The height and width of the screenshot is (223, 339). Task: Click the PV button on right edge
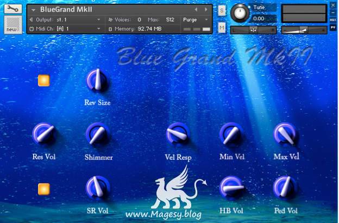pos(333,28)
